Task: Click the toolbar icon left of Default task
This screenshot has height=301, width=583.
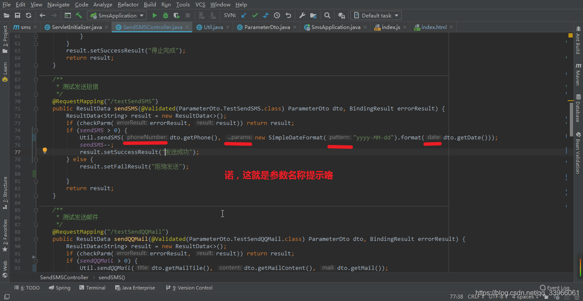Action: tap(341, 15)
